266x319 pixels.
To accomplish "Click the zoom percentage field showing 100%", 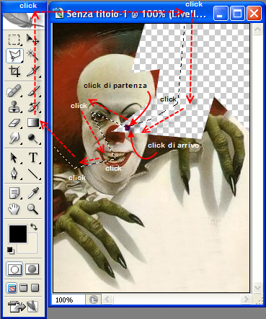I will [68, 300].
